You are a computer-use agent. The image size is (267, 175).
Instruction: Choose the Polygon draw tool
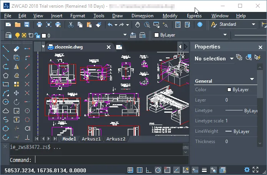6,75
